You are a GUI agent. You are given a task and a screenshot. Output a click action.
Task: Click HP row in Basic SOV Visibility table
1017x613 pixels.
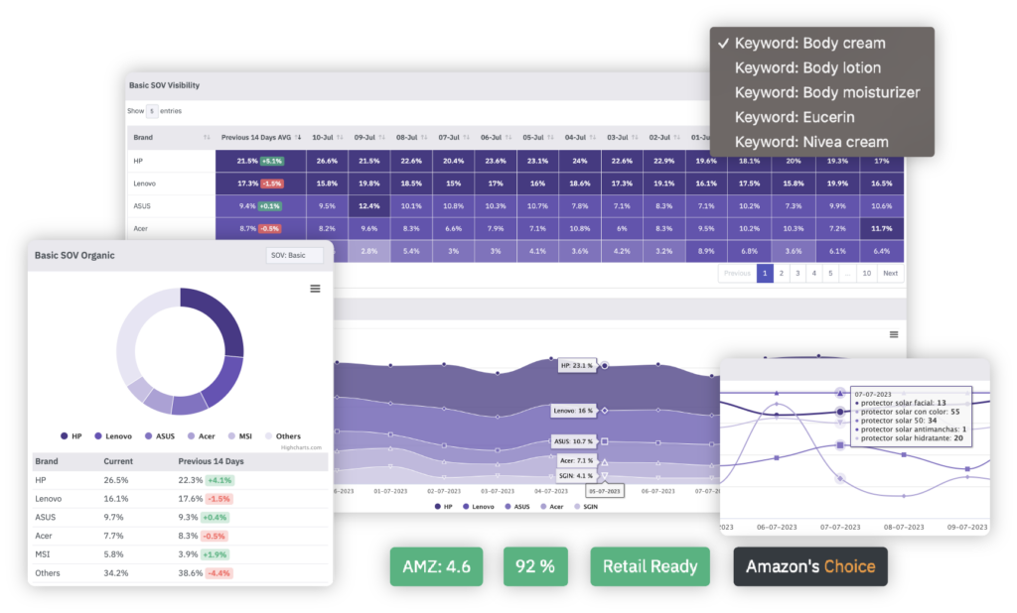515,161
